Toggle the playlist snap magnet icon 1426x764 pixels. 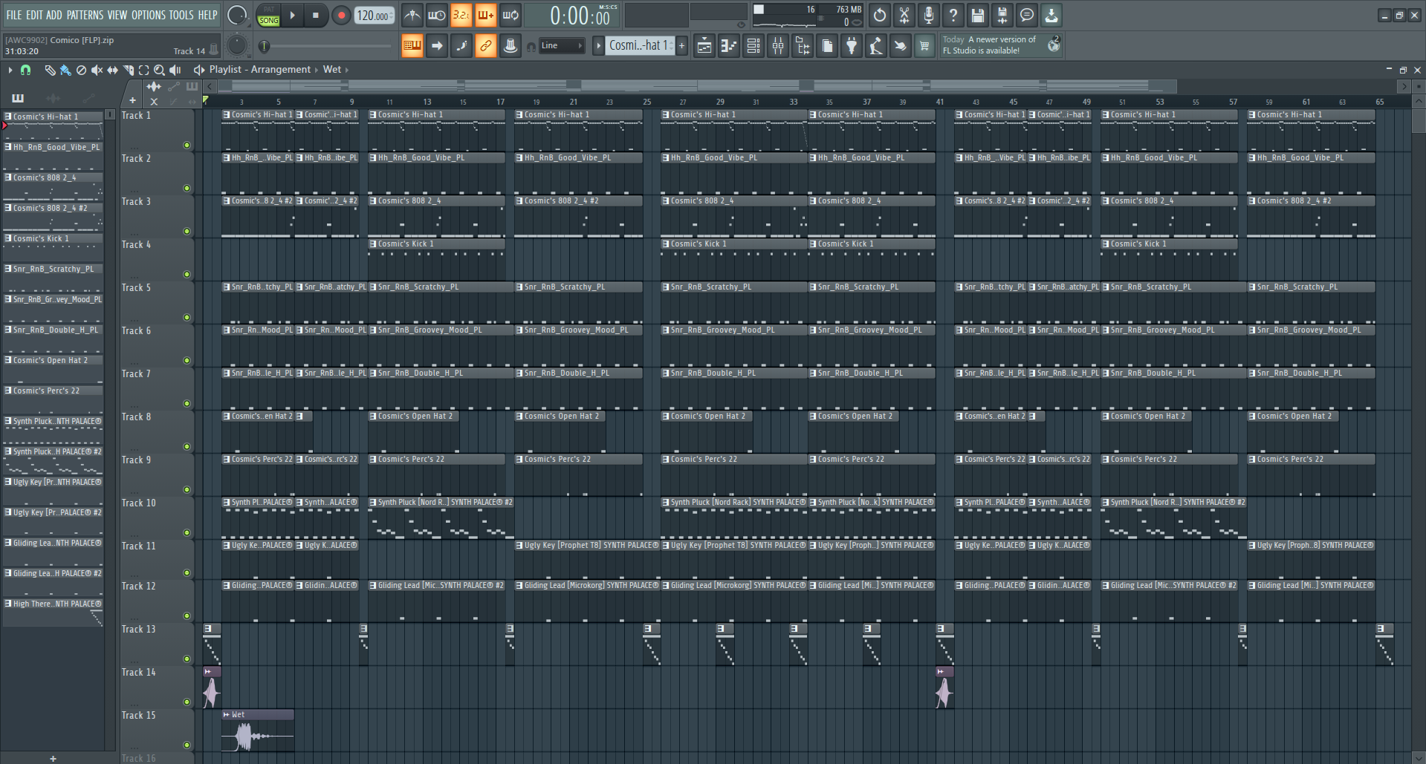(x=25, y=70)
